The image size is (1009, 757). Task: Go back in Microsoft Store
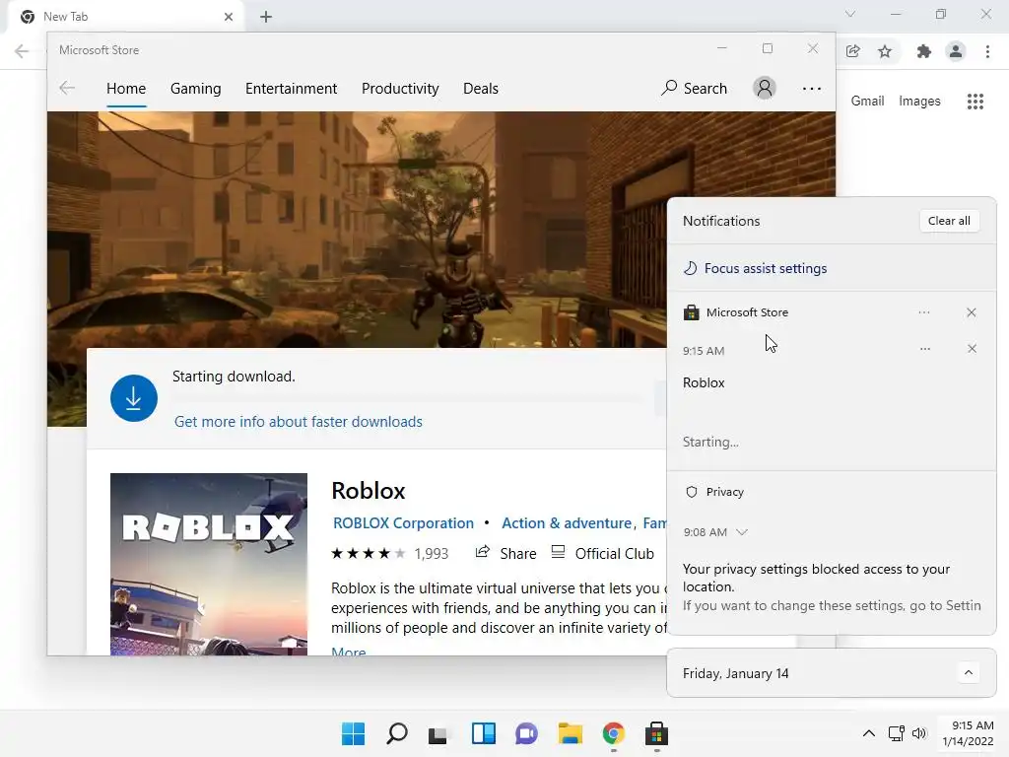[67, 88]
